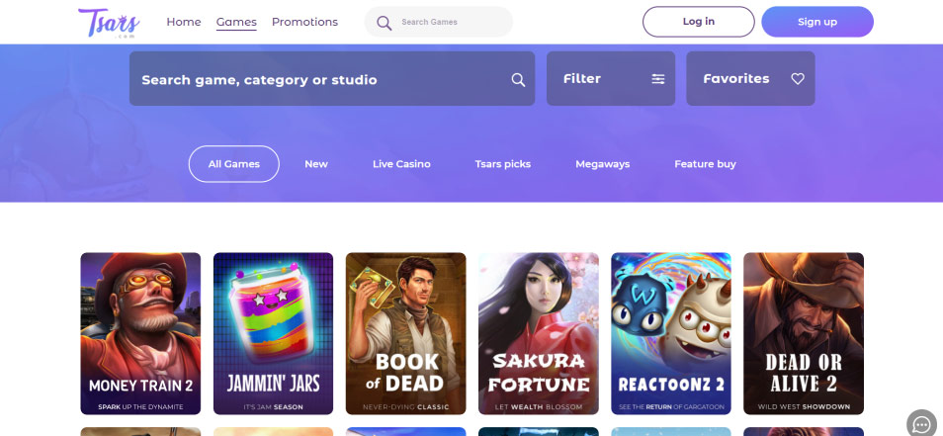The height and width of the screenshot is (436, 943).
Task: Switch to the Megaways tab
Action: tap(603, 163)
